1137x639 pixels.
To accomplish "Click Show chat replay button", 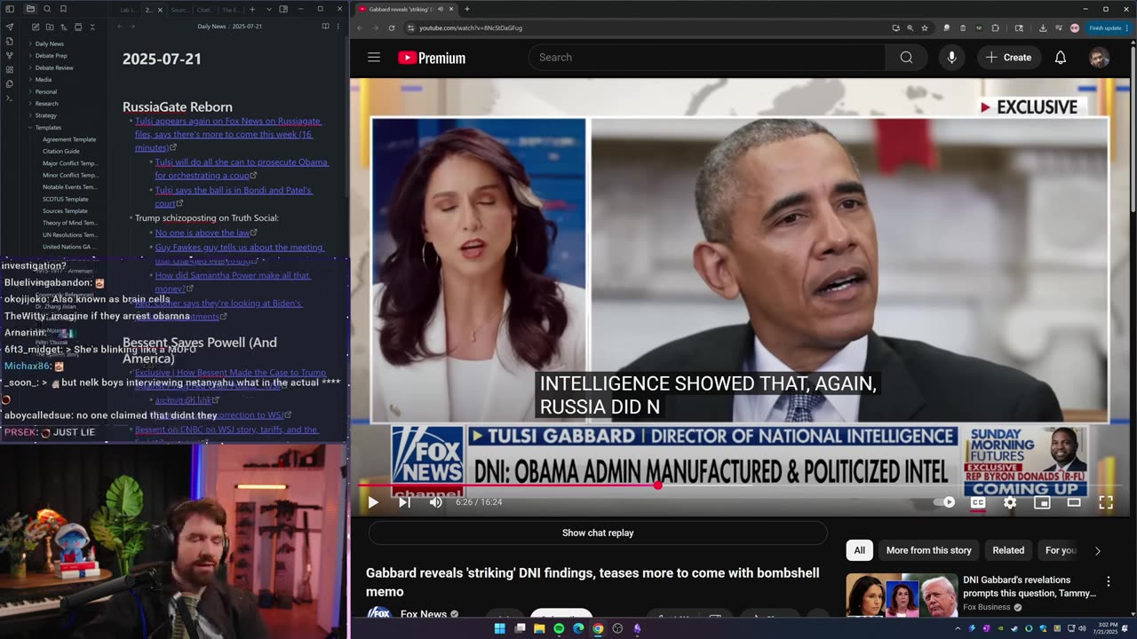I will click(598, 532).
